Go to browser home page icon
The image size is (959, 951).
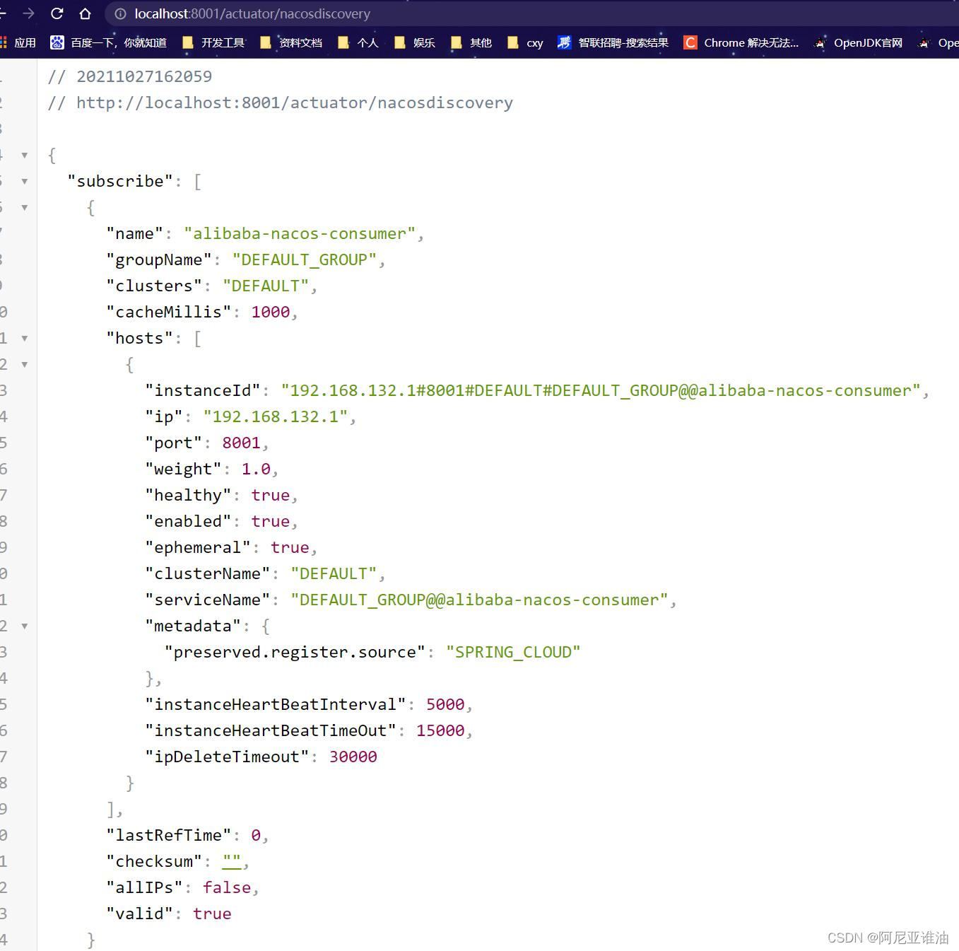[85, 13]
